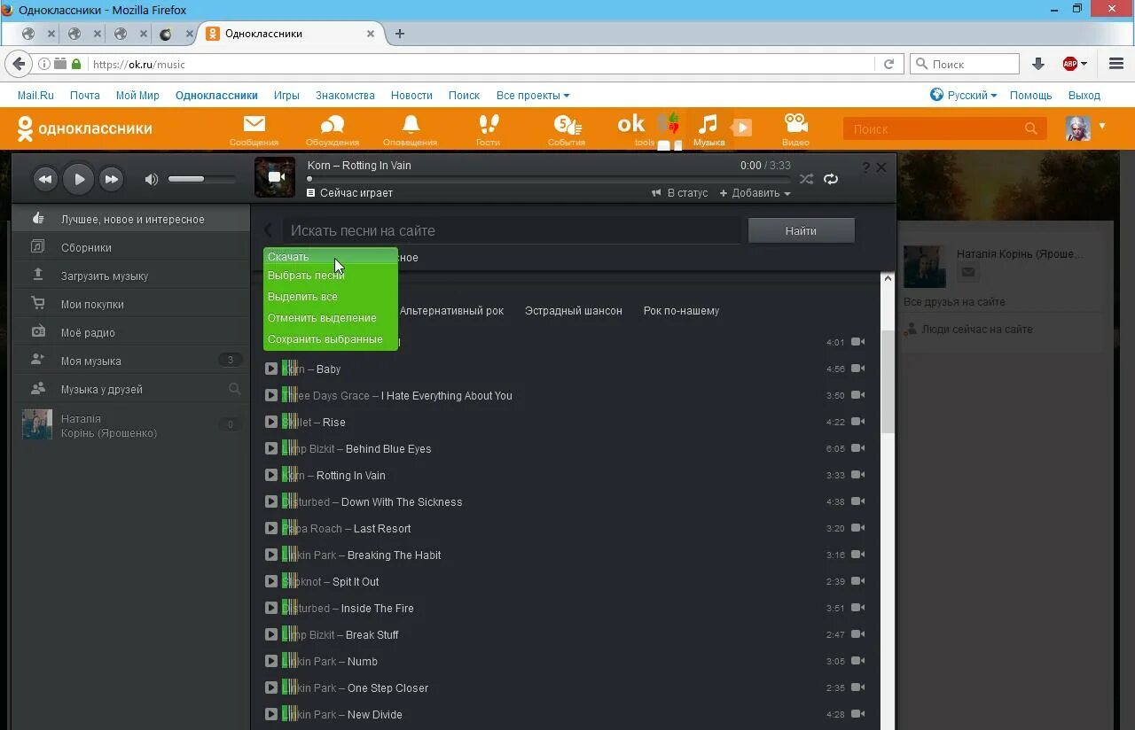Image resolution: width=1135 pixels, height=730 pixels.
Task: Play Three Days Grace track
Action: pos(271,395)
